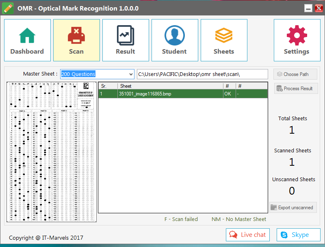Click the Sr. column header
The height and width of the screenshot is (247, 325).
(108, 86)
